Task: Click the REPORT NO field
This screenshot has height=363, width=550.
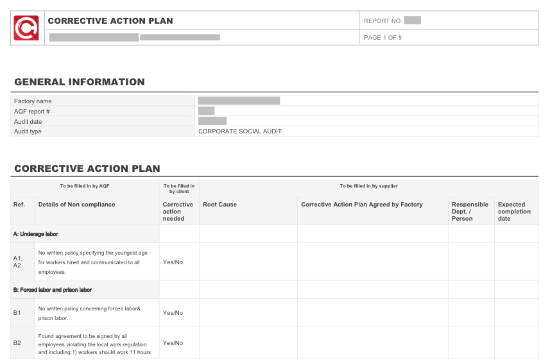Action: point(412,21)
